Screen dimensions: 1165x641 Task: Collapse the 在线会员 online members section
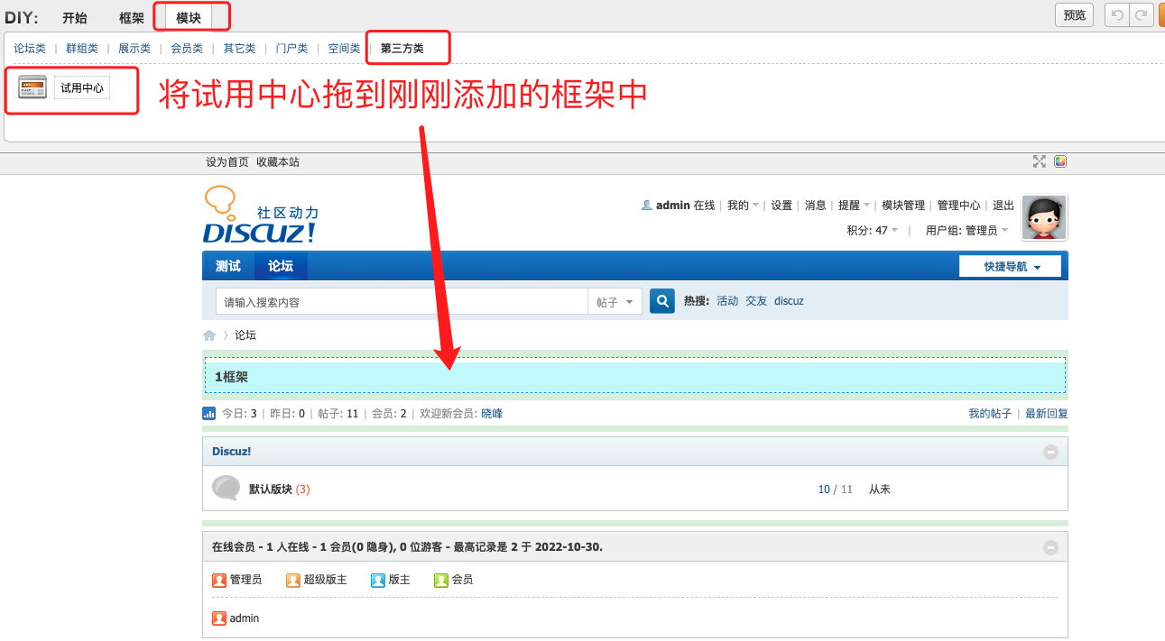pyautogui.click(x=1050, y=547)
